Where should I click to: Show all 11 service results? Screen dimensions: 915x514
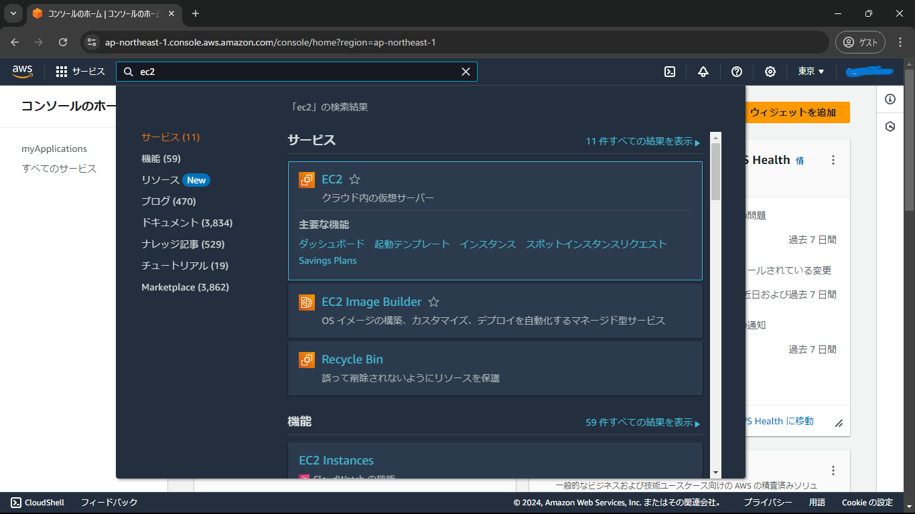(x=642, y=142)
